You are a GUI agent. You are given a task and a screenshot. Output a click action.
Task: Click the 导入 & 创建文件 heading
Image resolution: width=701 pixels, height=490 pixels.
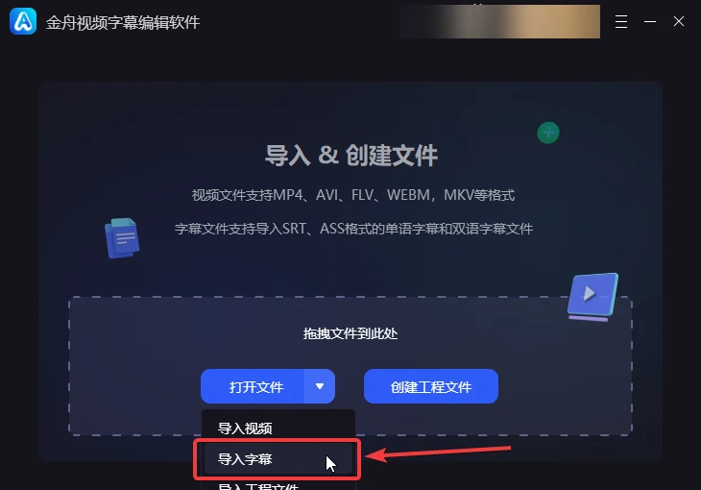click(x=351, y=156)
